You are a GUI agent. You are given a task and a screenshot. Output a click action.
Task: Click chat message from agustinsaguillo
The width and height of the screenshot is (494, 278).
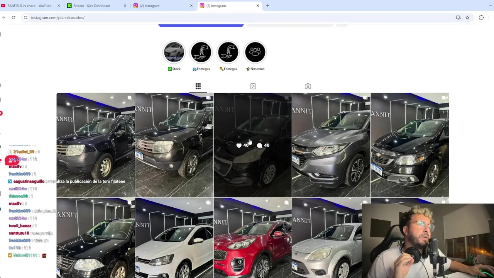point(67,181)
